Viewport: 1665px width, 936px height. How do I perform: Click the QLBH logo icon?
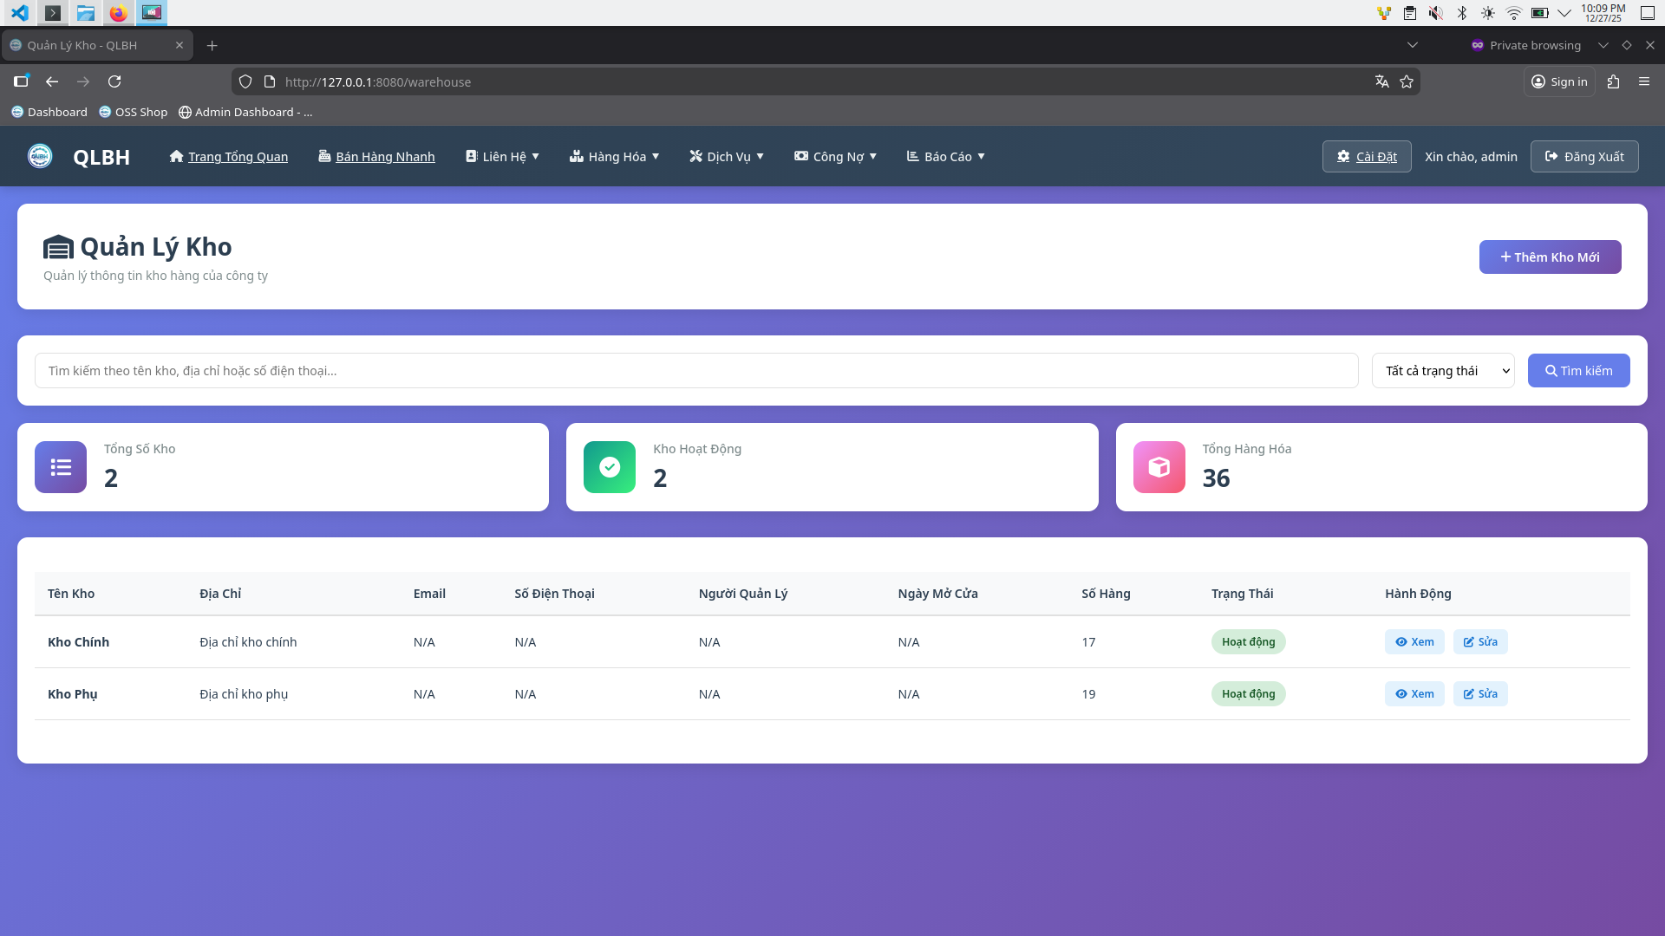(40, 156)
